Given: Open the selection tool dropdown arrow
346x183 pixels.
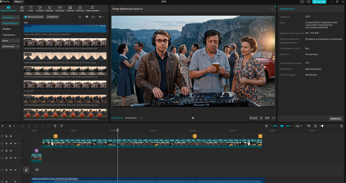Looking at the screenshot, I should tap(14, 126).
